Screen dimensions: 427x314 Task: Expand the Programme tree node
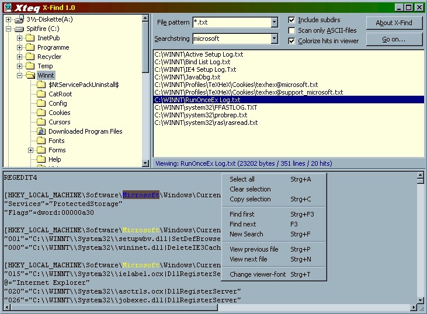[19, 48]
